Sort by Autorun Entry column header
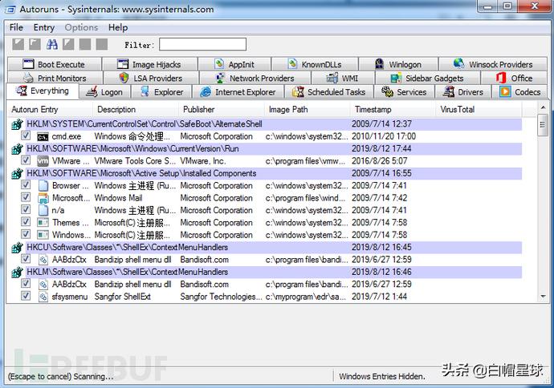Image resolution: width=554 pixels, height=388 pixels. (x=50, y=110)
